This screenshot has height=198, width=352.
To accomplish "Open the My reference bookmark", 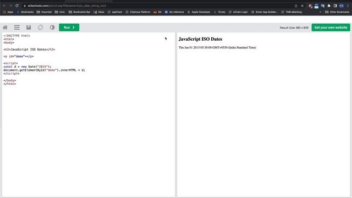I will (174, 12).
